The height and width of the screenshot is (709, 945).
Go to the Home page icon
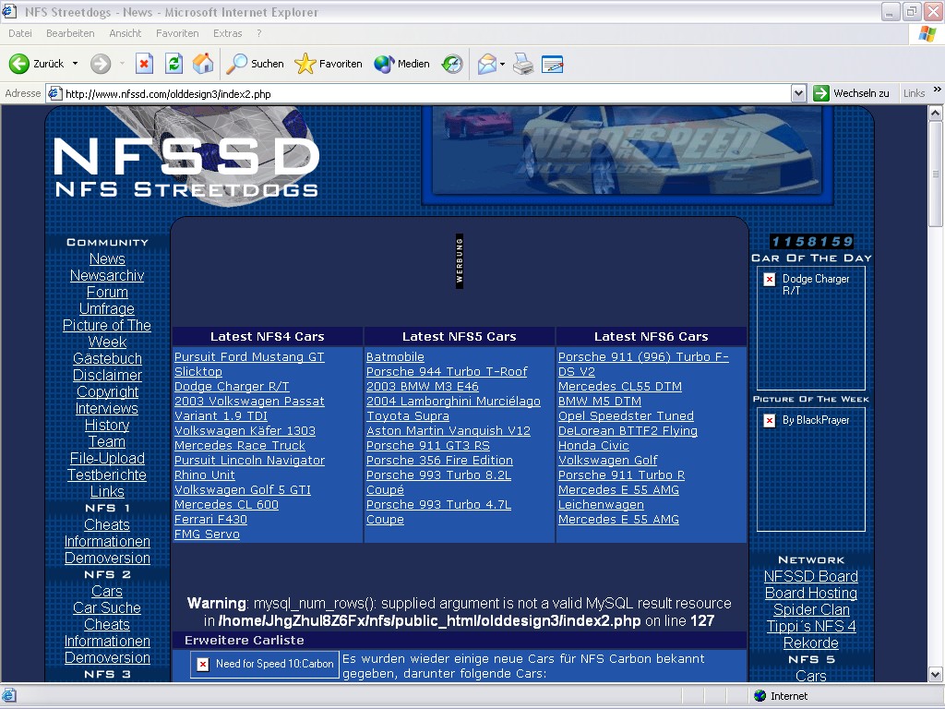point(203,64)
